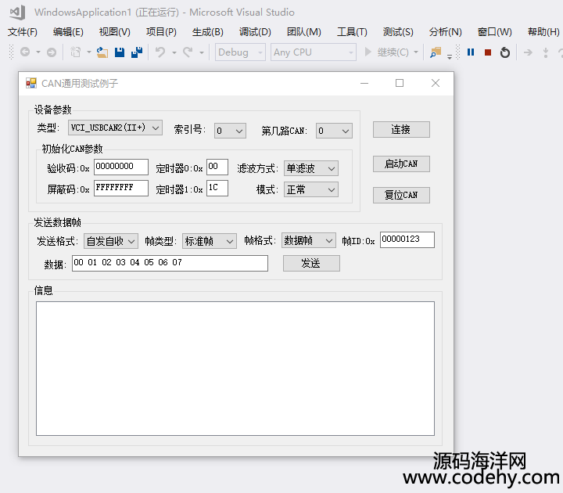This screenshot has height=493, width=563.
Task: Click the 继续(C) continue button
Action: click(x=393, y=52)
